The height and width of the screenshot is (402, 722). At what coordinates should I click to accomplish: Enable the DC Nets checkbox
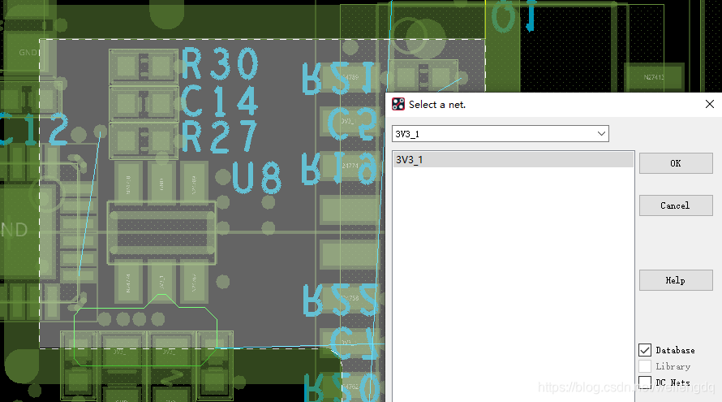(x=645, y=382)
